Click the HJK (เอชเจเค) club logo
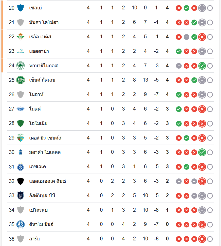The height and width of the screenshot is (246, 221). [x=20, y=167]
